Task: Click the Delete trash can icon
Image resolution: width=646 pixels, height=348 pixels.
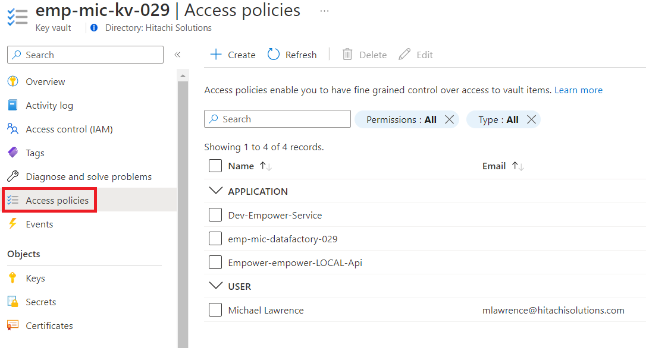Action: [347, 54]
